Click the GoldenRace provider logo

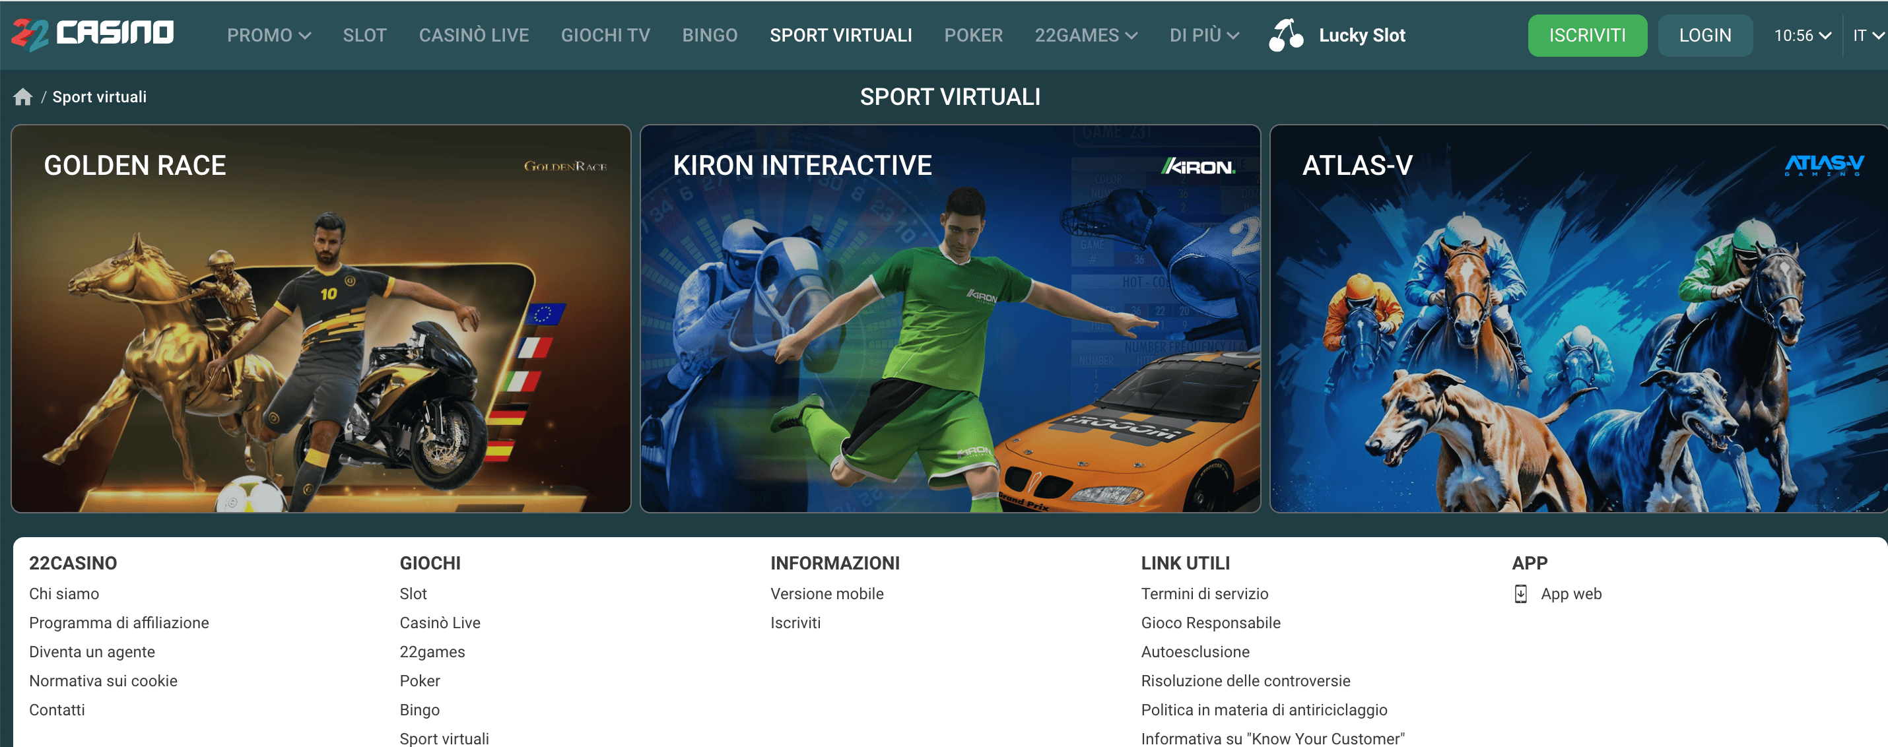[x=565, y=166]
